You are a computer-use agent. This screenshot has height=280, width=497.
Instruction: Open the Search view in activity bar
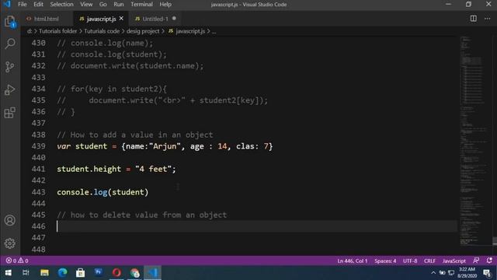[x=10, y=44]
